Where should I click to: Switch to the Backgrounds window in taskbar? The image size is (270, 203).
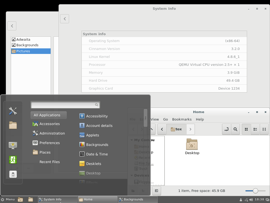click(137, 199)
